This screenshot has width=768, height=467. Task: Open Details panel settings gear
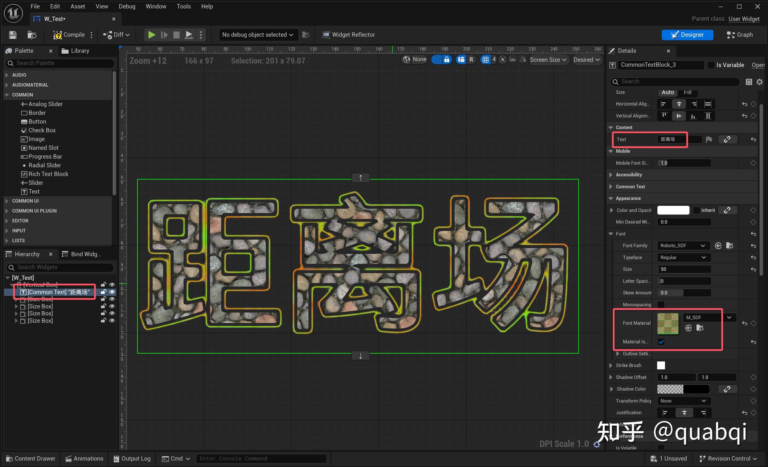click(x=760, y=82)
